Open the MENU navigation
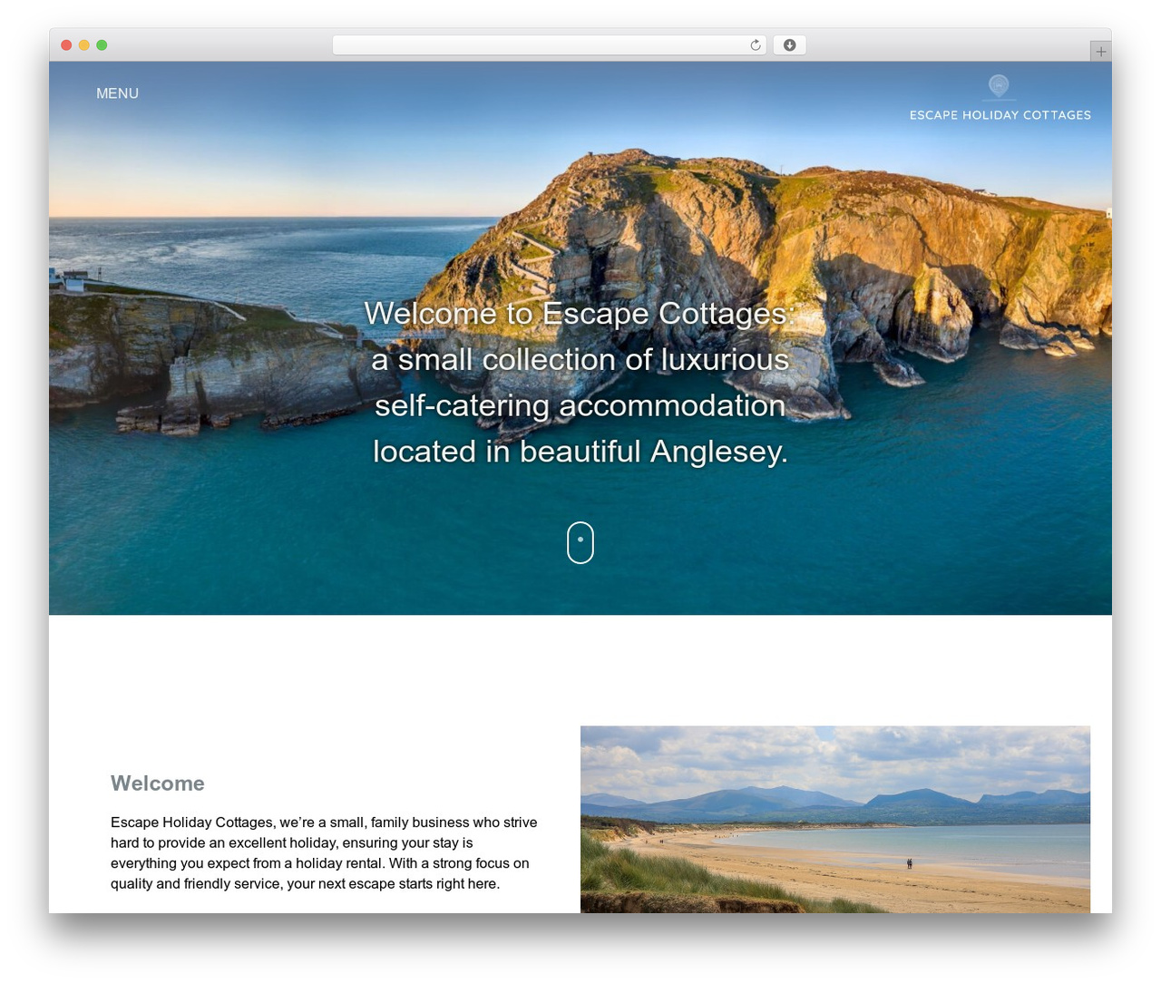 pyautogui.click(x=117, y=93)
